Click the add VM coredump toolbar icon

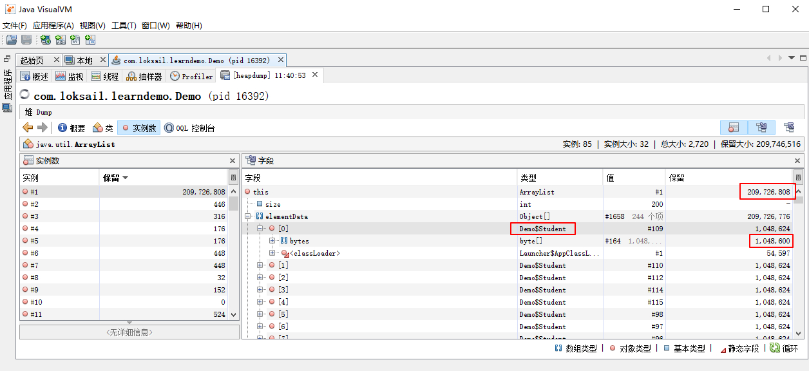pyautogui.click(x=75, y=40)
